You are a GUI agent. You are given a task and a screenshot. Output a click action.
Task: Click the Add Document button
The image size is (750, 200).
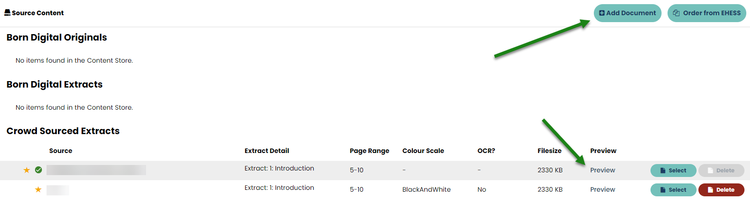point(627,13)
